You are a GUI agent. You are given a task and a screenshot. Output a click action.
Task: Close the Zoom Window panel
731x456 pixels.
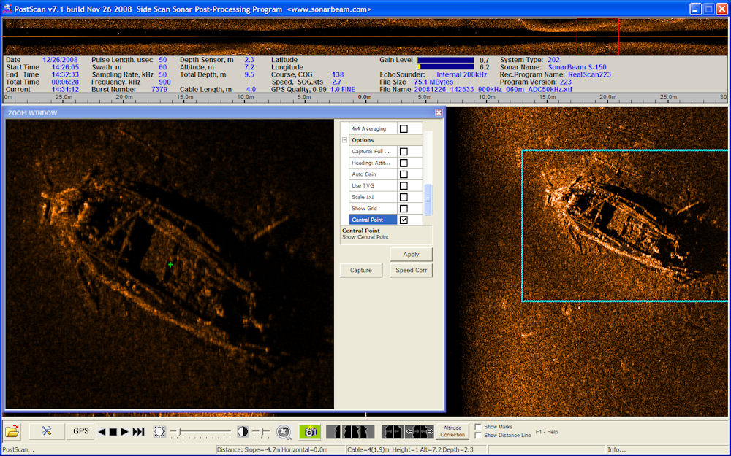(439, 112)
